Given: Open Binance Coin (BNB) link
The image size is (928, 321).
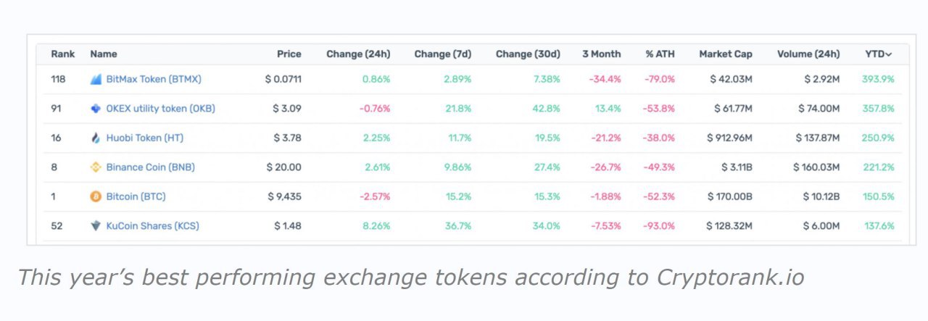Looking at the screenshot, I should [150, 167].
